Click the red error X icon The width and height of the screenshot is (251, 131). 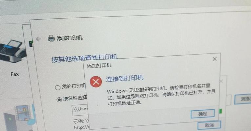click(96, 82)
